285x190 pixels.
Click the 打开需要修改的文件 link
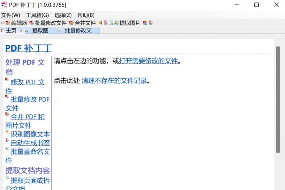coord(148,61)
